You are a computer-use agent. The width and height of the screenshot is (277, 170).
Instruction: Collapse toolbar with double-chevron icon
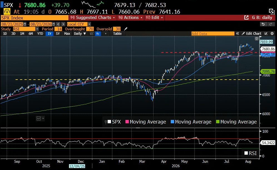[238, 34]
